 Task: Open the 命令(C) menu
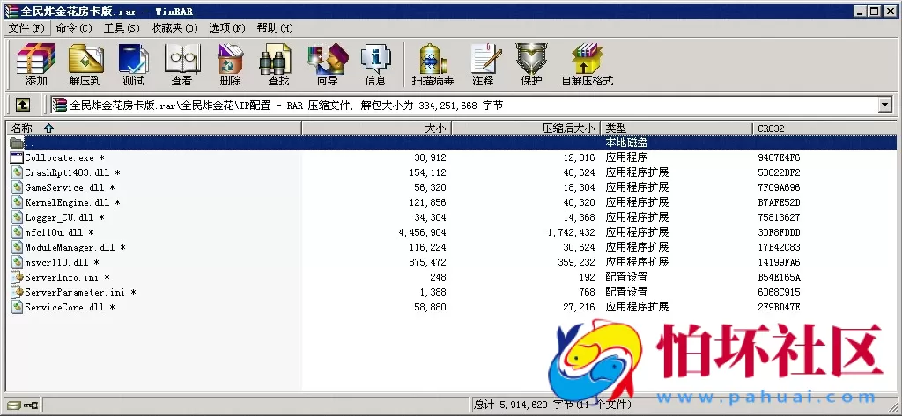click(74, 27)
